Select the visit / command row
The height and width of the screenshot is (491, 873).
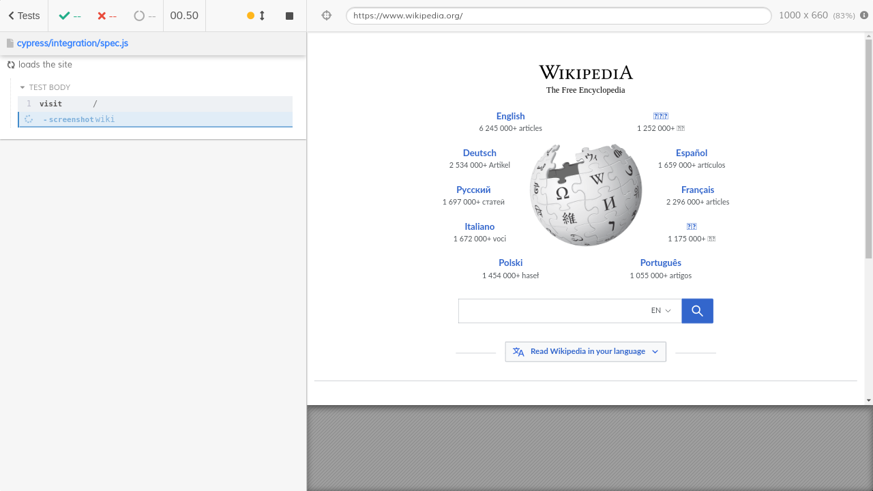(x=155, y=104)
